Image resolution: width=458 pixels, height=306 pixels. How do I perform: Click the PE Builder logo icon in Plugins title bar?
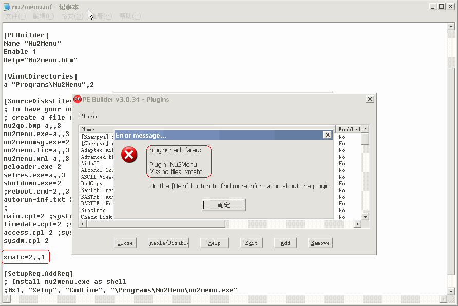pos(78,99)
